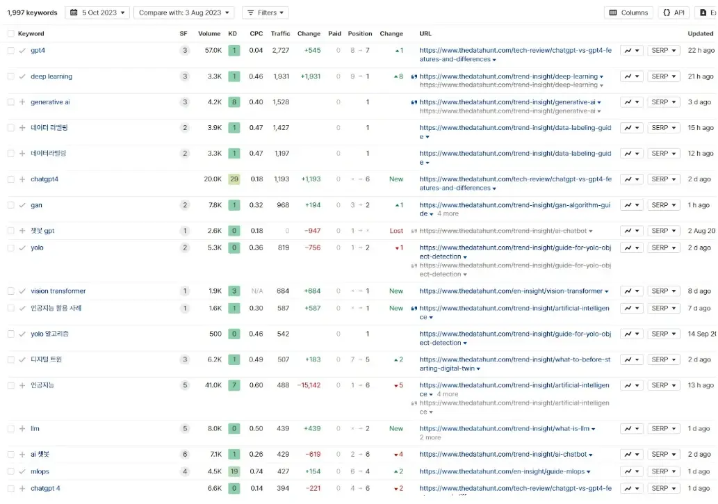Check the llm row checkbox
This screenshot has height=504, width=718.
(x=11, y=428)
